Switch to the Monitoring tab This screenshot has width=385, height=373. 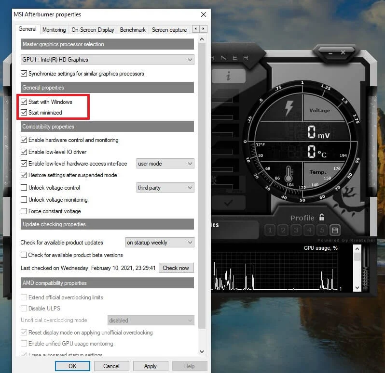(x=54, y=30)
